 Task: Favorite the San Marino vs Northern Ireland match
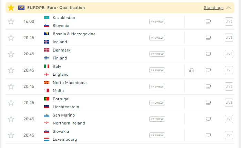click(11, 119)
